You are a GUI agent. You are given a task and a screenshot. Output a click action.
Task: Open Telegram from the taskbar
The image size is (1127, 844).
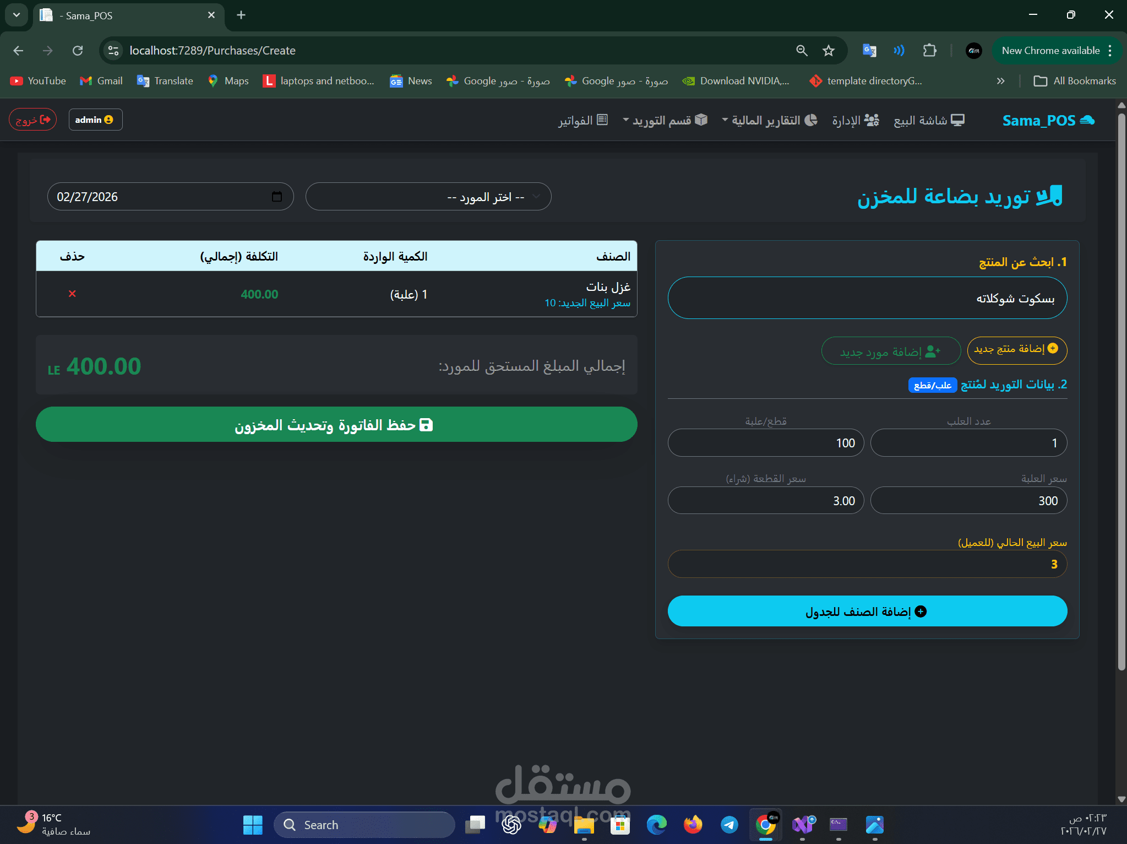coord(729,825)
